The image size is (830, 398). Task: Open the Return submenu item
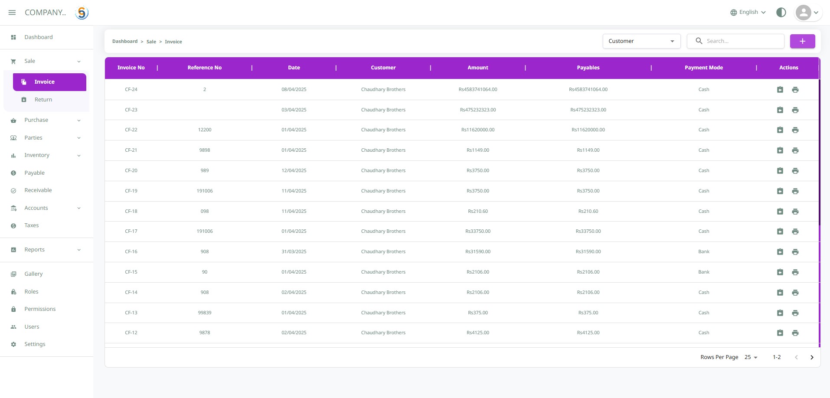[43, 100]
